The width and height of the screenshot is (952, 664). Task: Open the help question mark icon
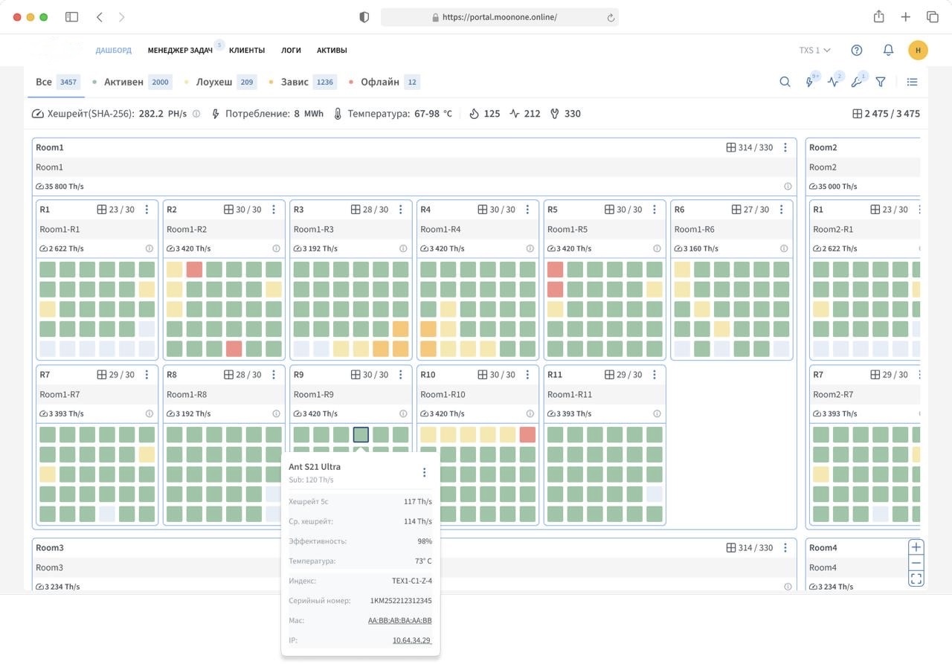click(857, 51)
